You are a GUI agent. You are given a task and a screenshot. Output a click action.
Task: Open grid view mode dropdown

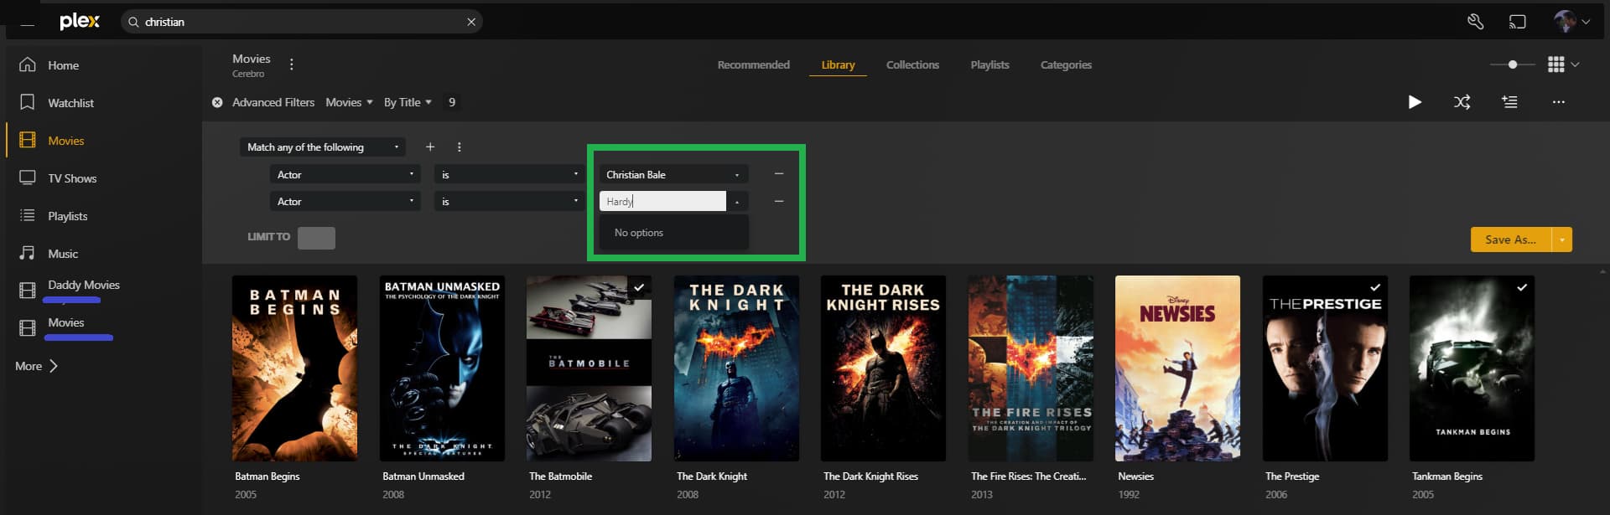[1564, 64]
